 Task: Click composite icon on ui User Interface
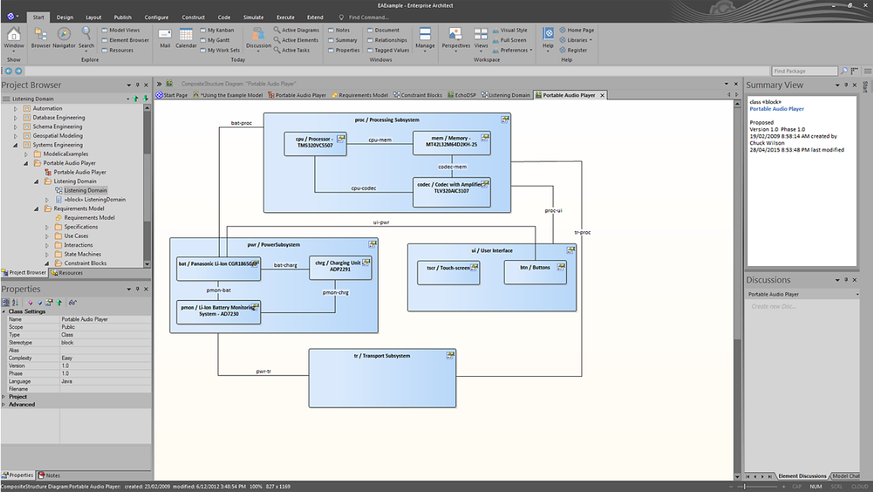click(x=570, y=250)
